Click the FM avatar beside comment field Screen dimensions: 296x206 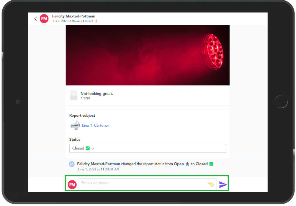[x=72, y=184]
